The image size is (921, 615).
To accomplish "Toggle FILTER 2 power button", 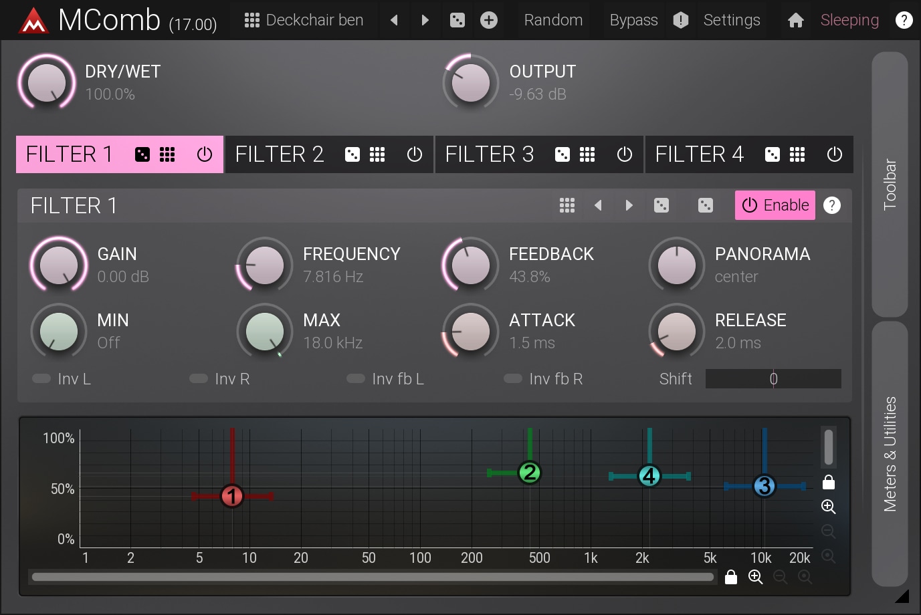I will (x=415, y=154).
